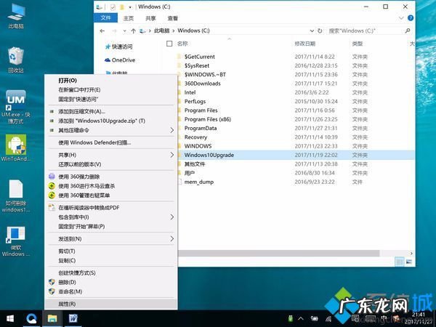This screenshot has width=436, height=327.
Task: Open the 文件 ribbon tab
Action: click(105, 18)
